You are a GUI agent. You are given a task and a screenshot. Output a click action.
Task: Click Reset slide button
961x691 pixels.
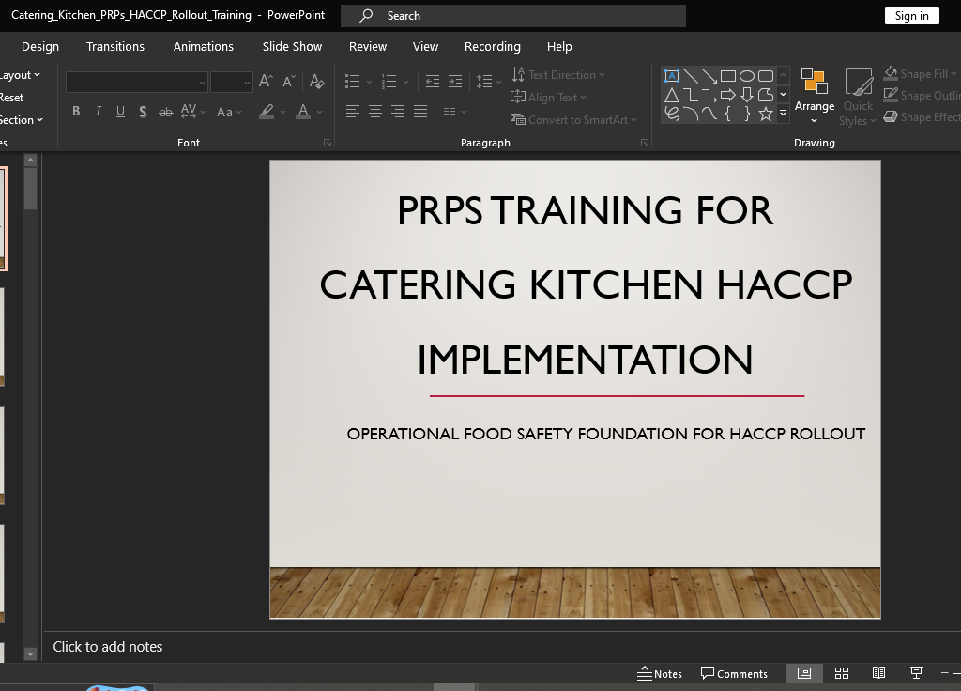11,98
